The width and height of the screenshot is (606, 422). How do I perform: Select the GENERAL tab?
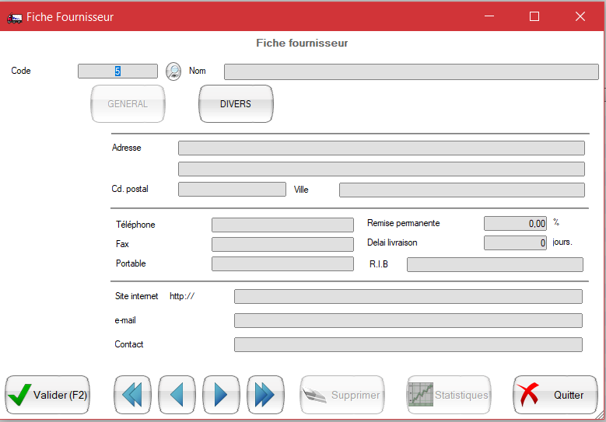[x=128, y=104]
